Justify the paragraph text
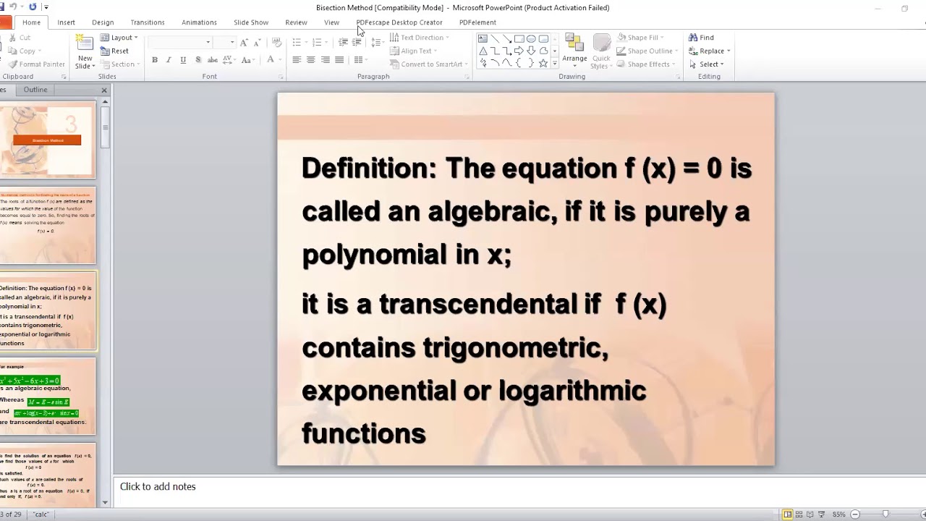The width and height of the screenshot is (926, 521). (339, 60)
